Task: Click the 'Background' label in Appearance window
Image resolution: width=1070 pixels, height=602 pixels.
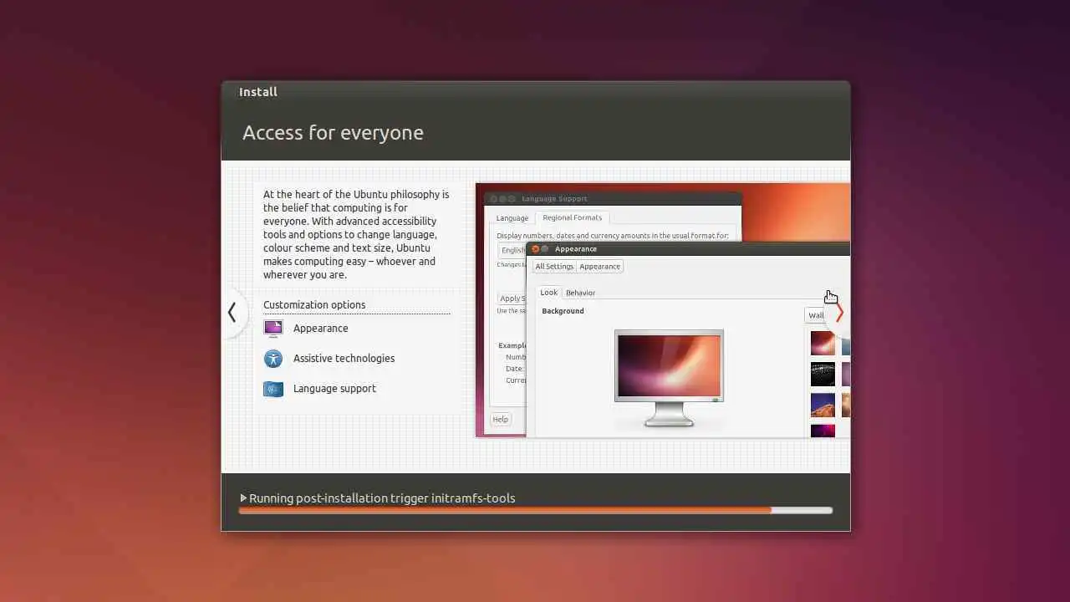Action: (563, 311)
